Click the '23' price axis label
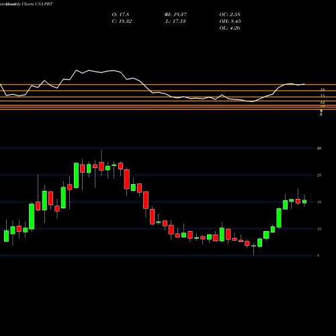 [319, 175]
